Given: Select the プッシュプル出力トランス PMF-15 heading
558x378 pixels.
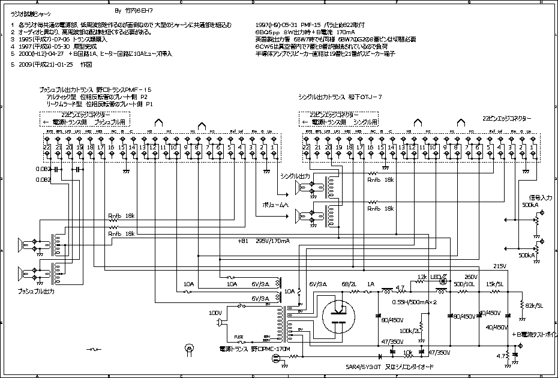Looking at the screenshot, I should click(x=95, y=90).
